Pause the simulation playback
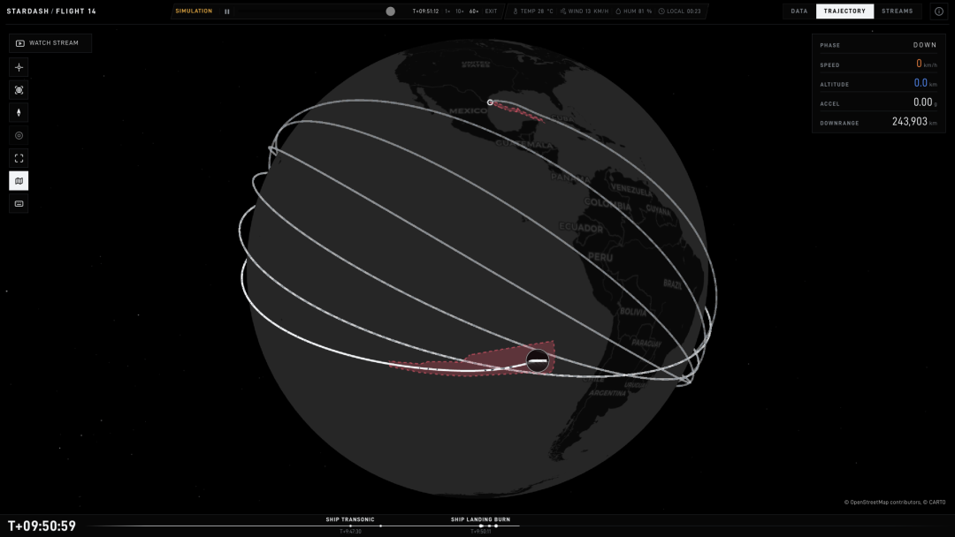The height and width of the screenshot is (537, 955). tap(227, 11)
